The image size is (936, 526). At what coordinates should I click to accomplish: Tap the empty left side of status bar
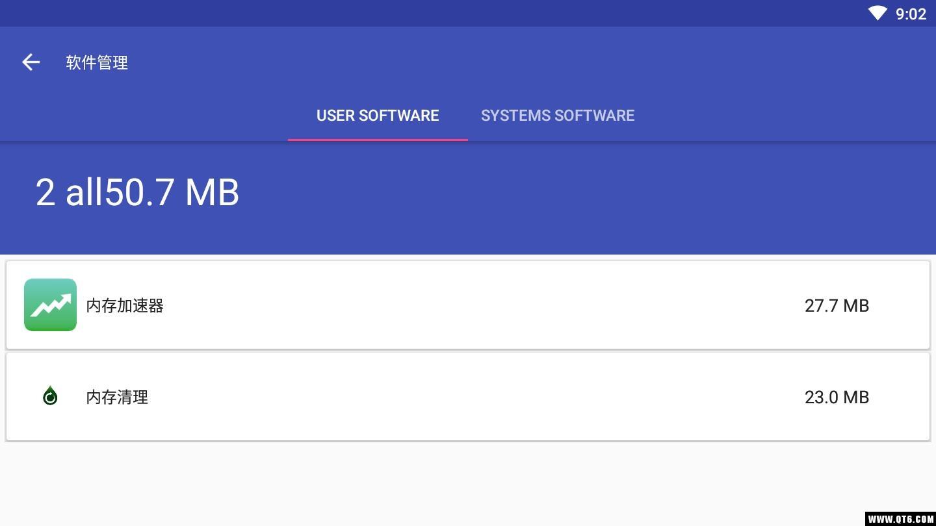point(260,13)
